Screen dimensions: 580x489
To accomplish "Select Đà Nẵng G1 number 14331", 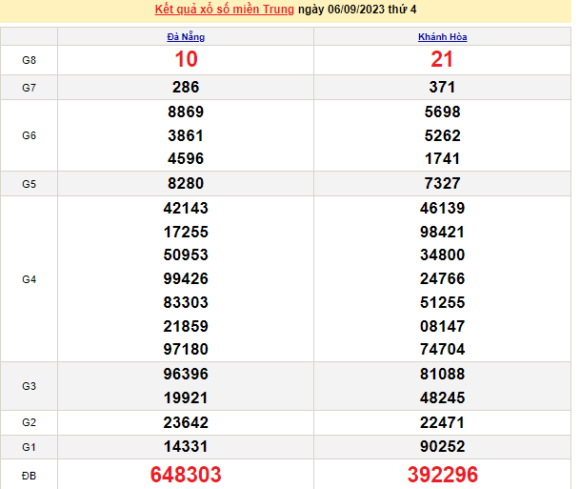I will [186, 445].
